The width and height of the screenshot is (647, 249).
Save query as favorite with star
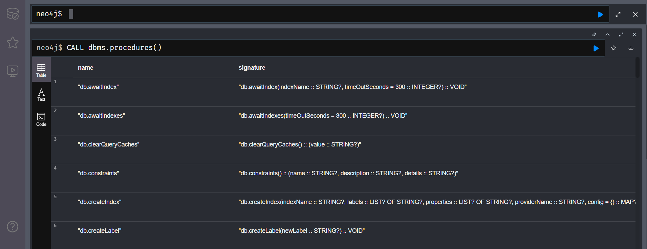click(613, 48)
